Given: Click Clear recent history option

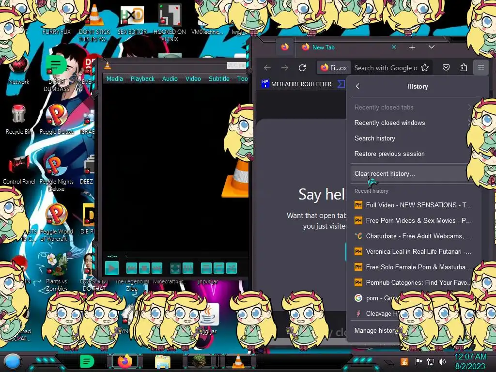Looking at the screenshot, I should (x=409, y=174).
